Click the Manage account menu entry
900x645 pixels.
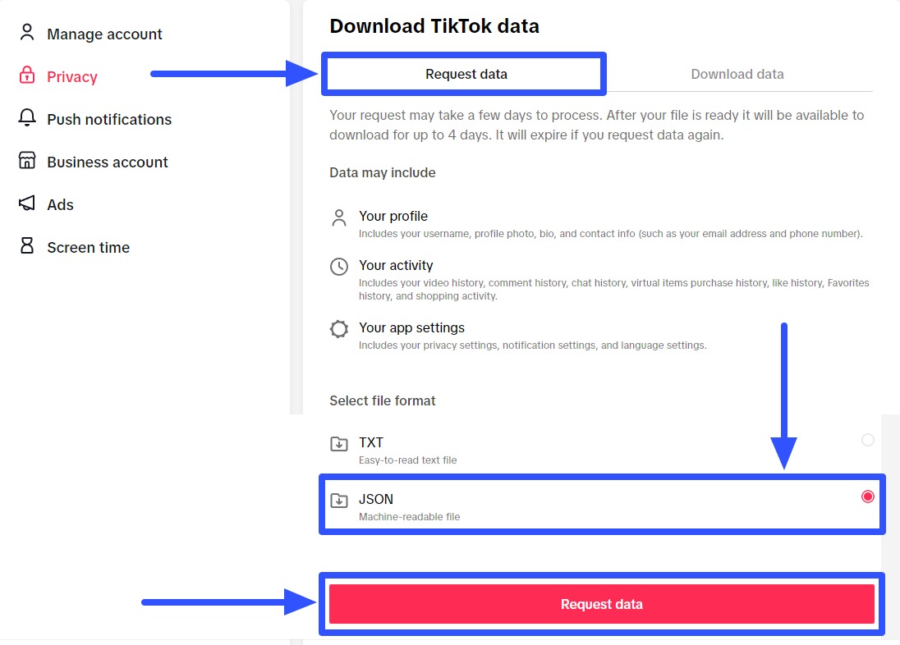(104, 34)
